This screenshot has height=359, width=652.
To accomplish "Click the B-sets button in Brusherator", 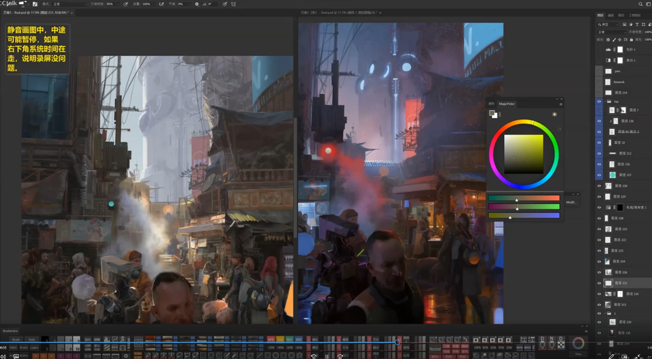I will (x=24, y=347).
